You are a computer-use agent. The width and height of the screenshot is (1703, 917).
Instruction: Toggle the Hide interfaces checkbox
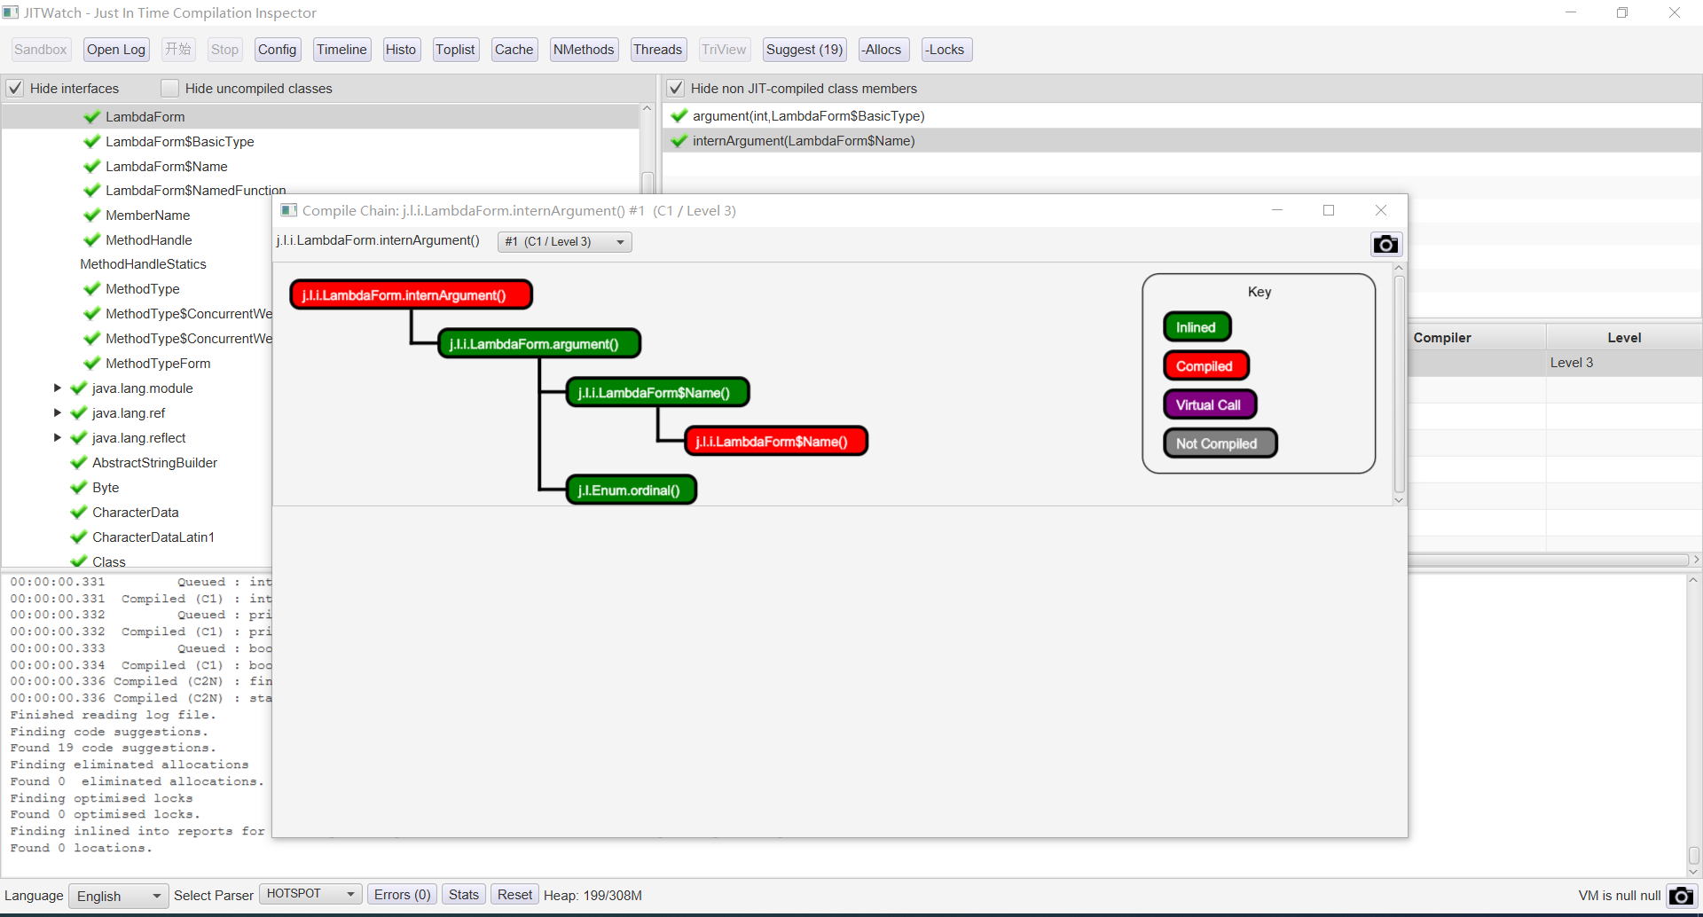point(15,89)
